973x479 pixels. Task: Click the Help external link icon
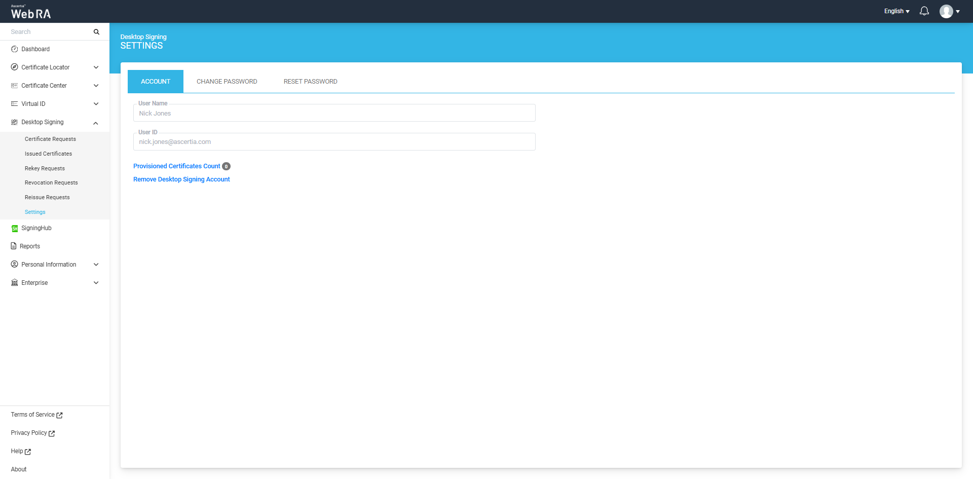pyautogui.click(x=28, y=452)
